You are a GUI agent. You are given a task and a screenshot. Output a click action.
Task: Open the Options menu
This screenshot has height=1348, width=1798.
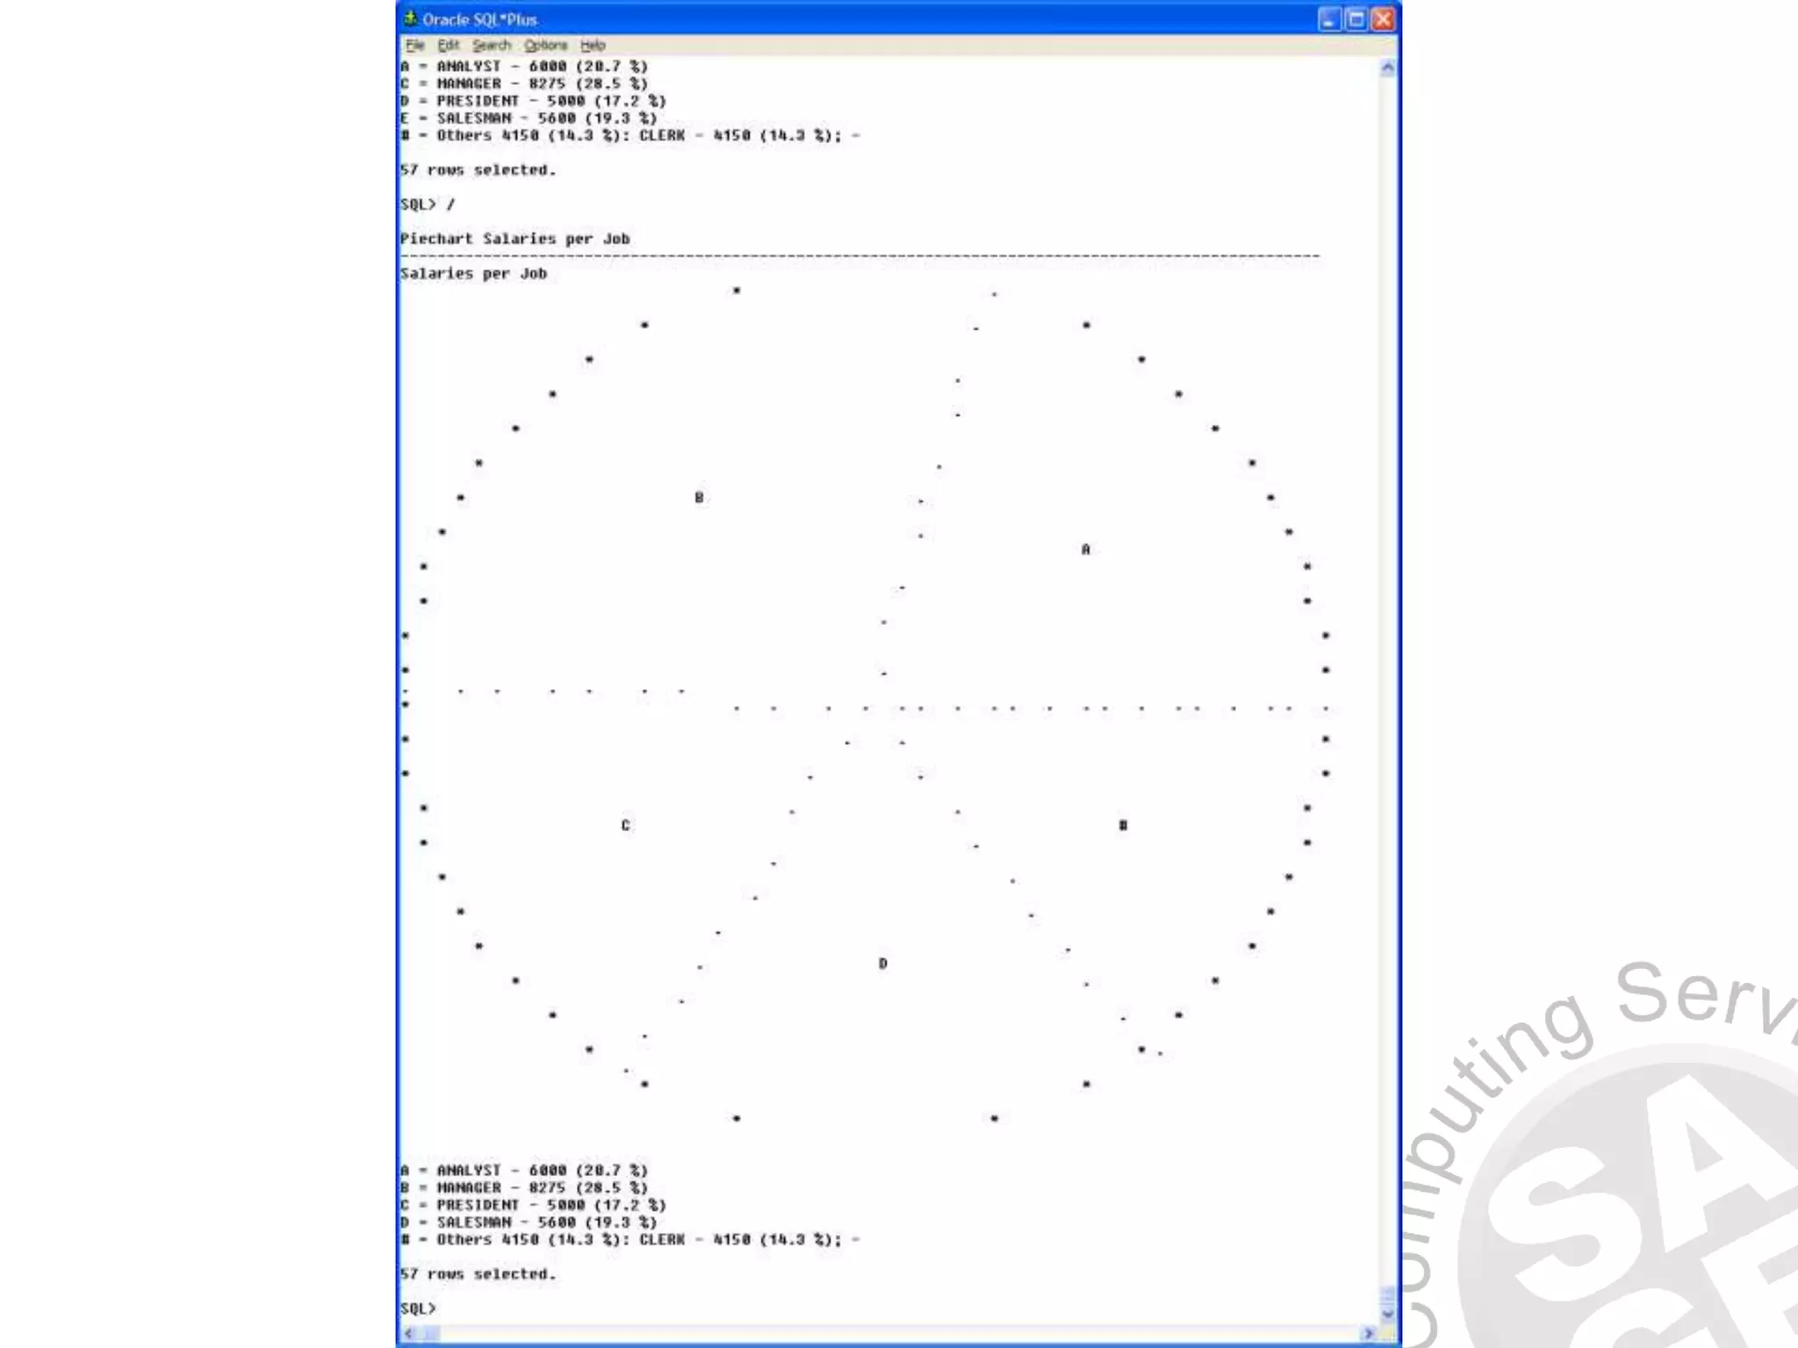545,45
